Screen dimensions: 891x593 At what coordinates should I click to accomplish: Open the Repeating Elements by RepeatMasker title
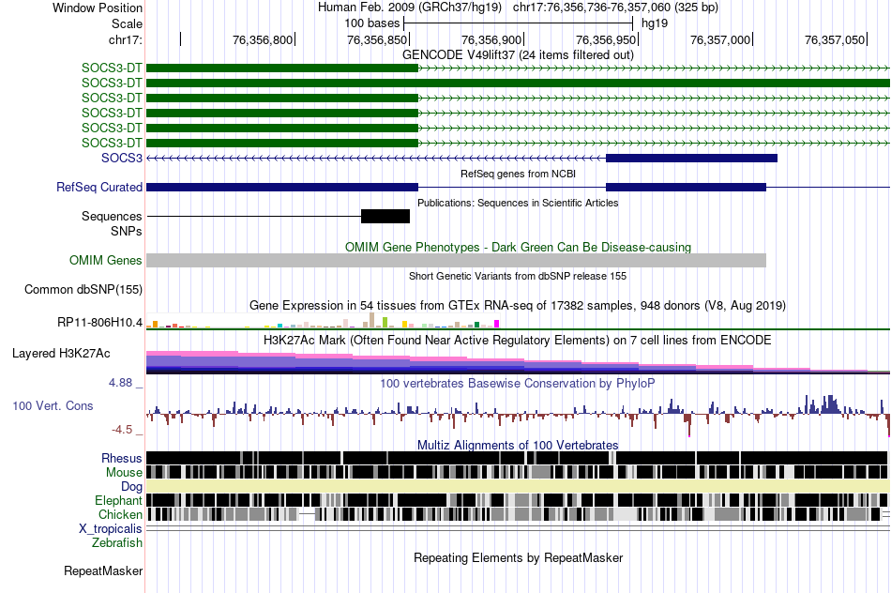tap(518, 558)
